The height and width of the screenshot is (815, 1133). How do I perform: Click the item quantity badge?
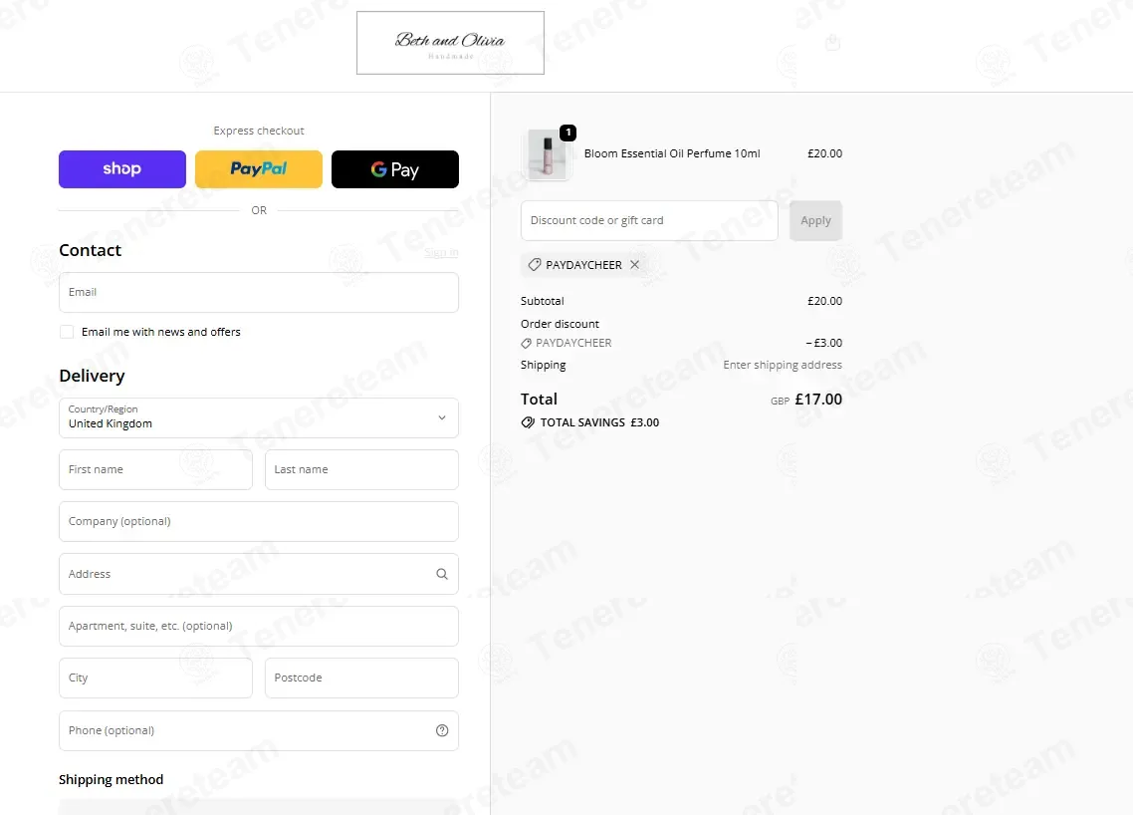pyautogui.click(x=567, y=133)
